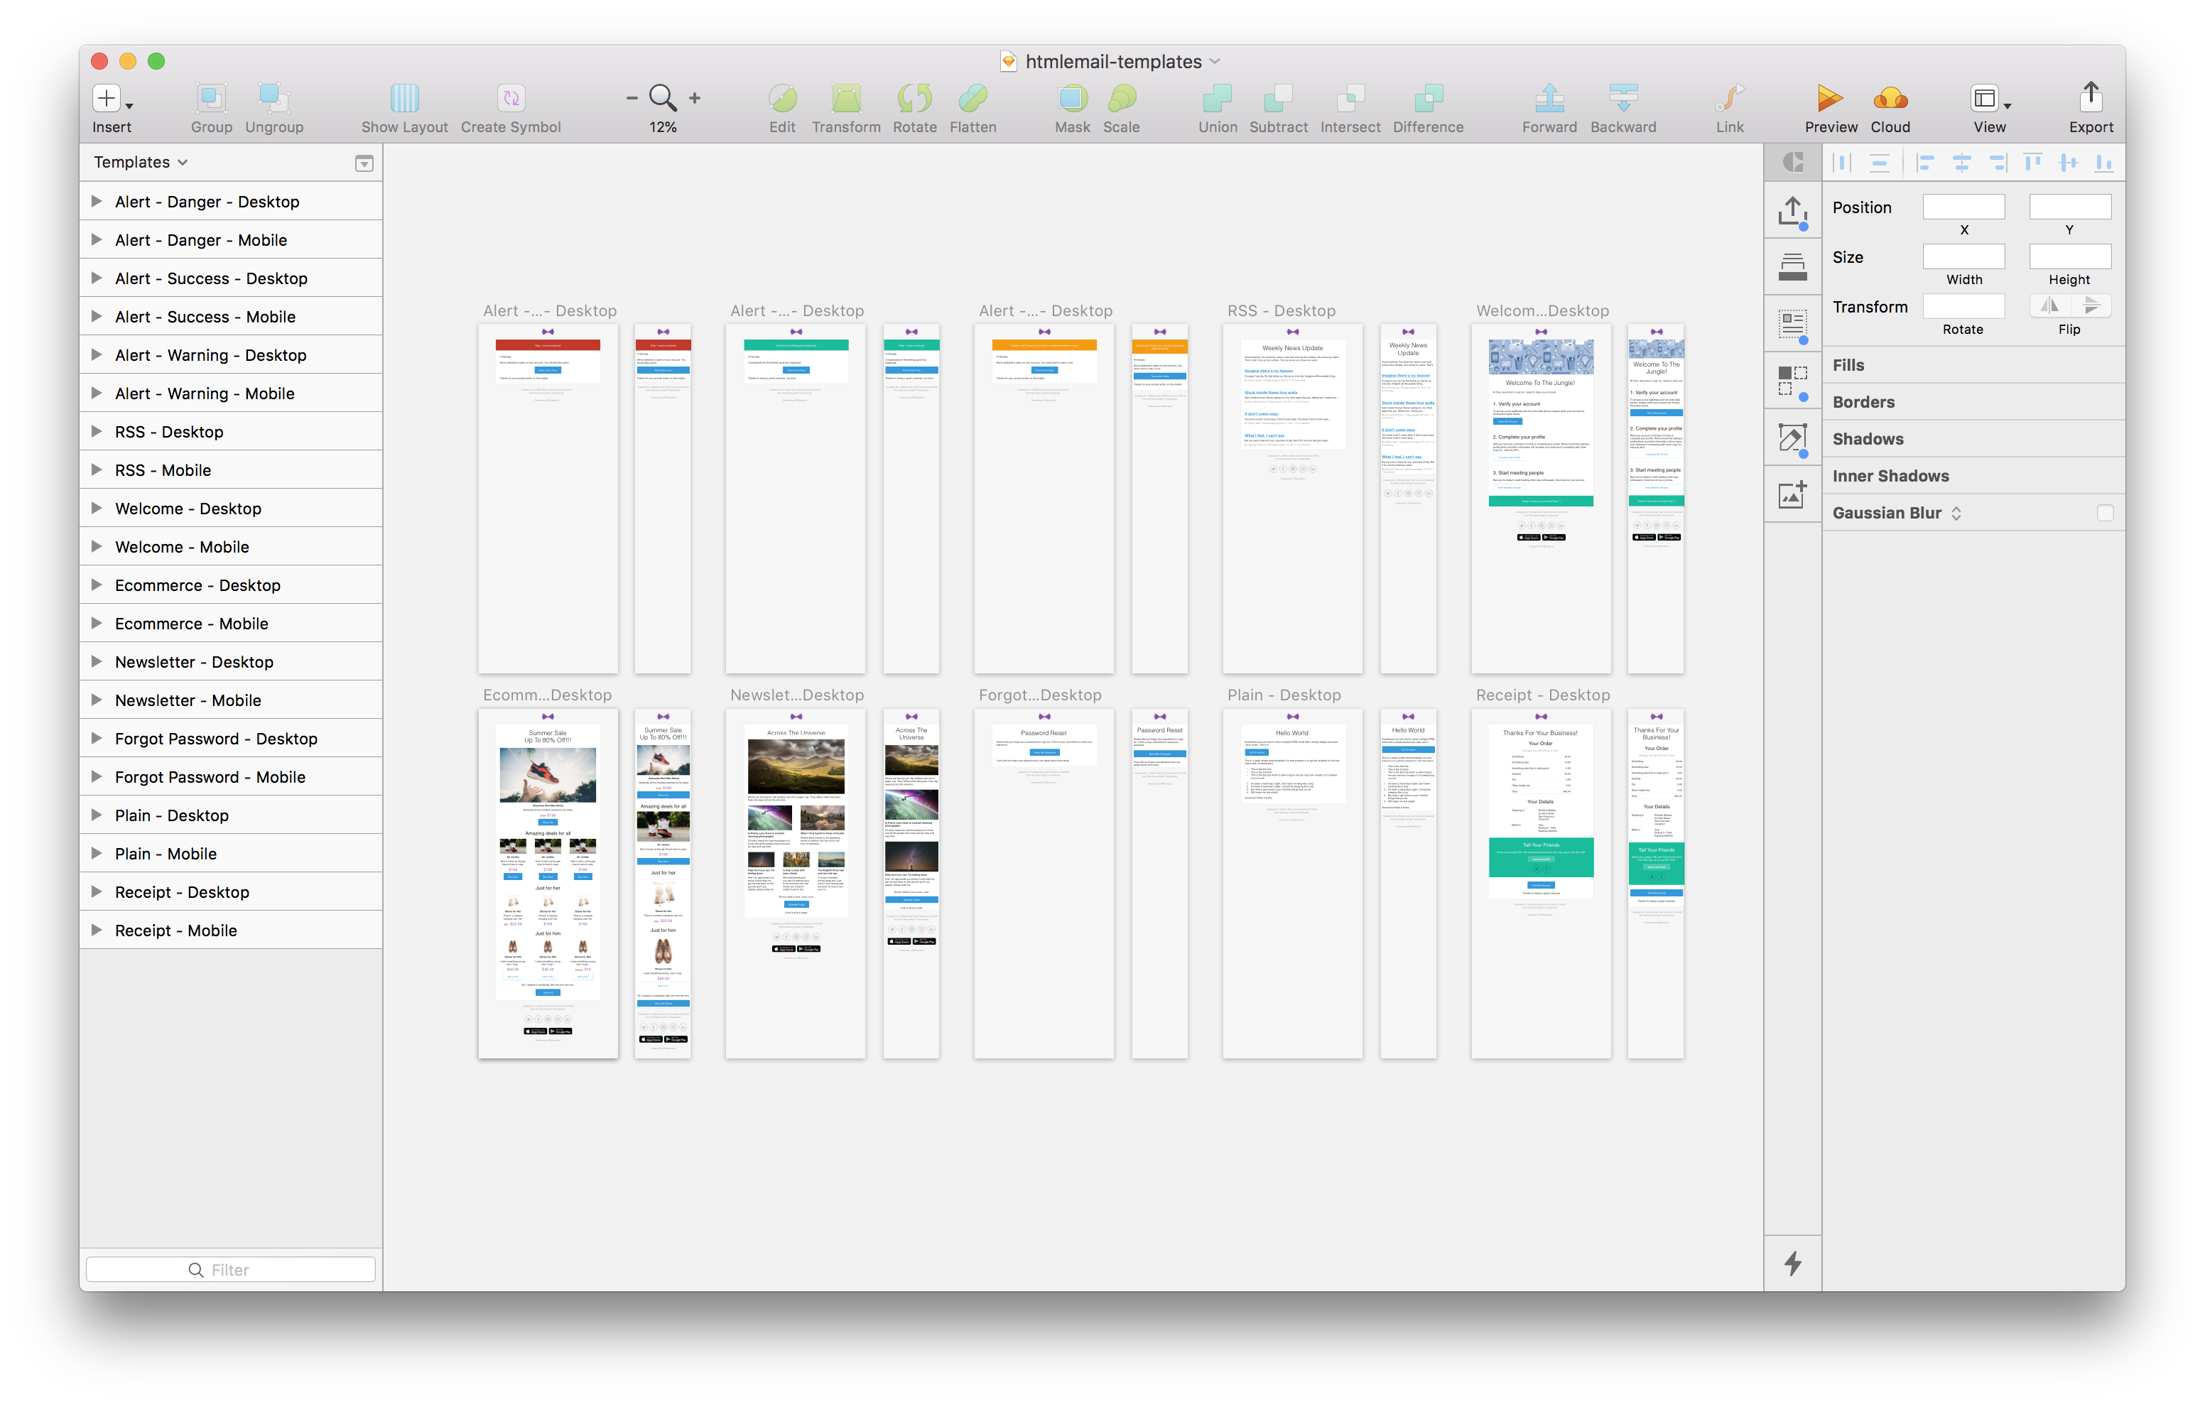Click the Export icon in toolbar
The image size is (2205, 1405).
[x=2090, y=98]
